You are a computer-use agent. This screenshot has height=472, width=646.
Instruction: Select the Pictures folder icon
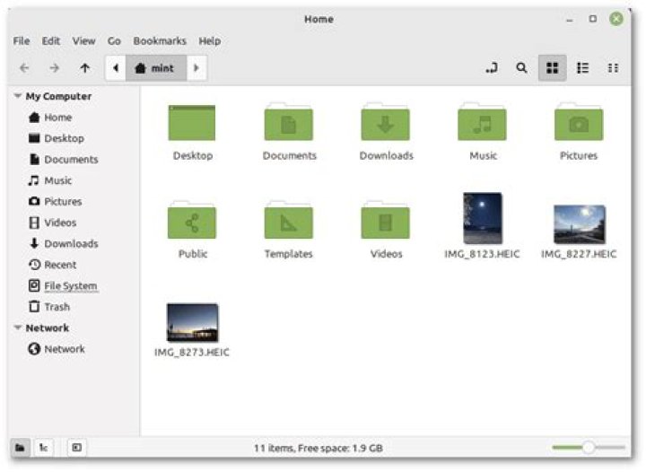click(x=579, y=122)
